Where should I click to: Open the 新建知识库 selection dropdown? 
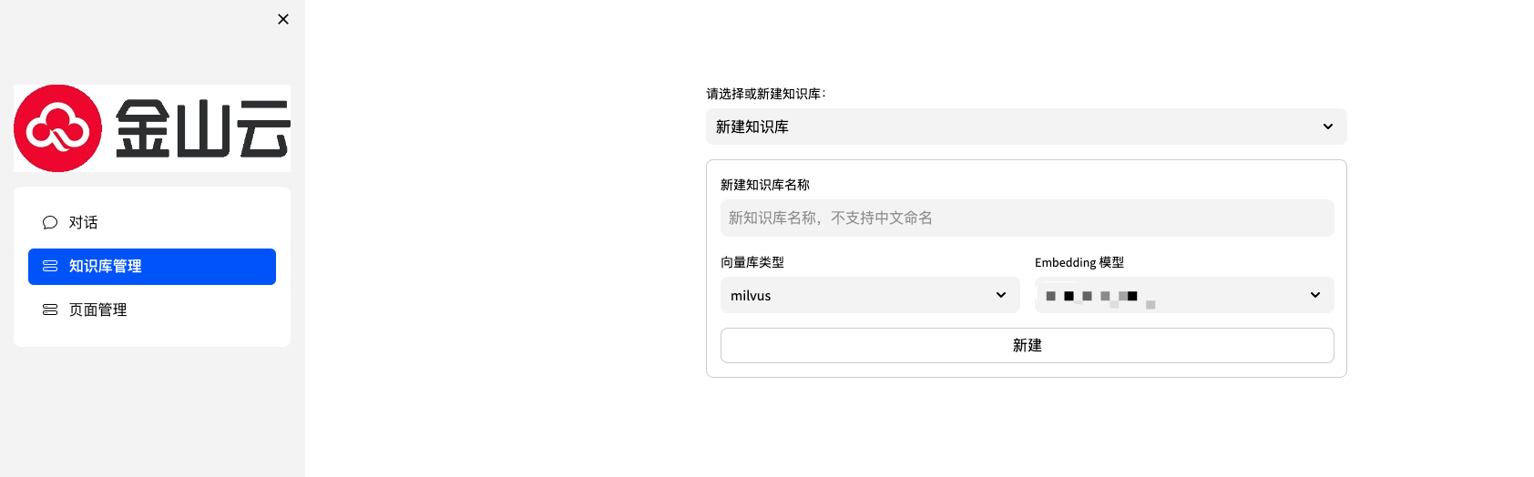pyautogui.click(x=1011, y=127)
